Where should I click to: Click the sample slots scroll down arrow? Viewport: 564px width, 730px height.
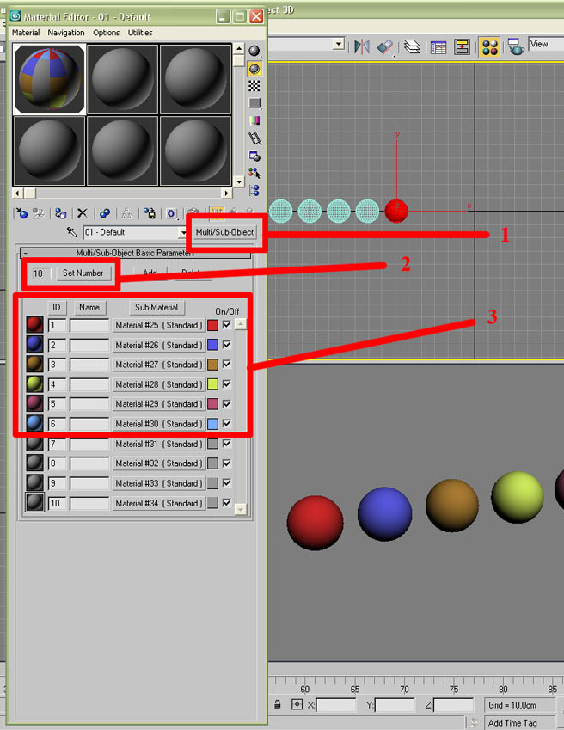pos(239,181)
